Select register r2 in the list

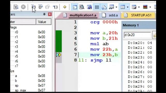tap(16, 42)
